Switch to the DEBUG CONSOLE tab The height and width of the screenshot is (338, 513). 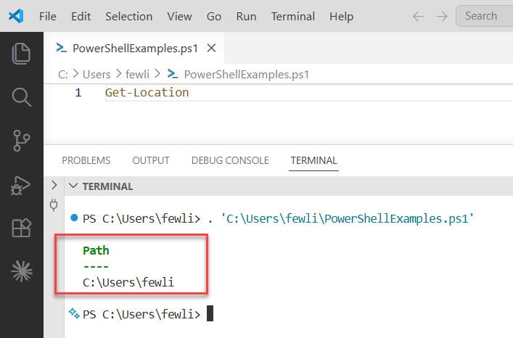click(230, 160)
